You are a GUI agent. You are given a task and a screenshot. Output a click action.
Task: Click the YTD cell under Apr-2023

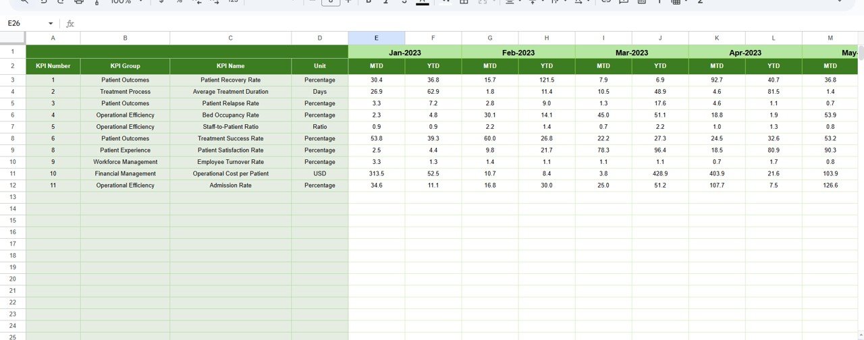tap(774, 66)
